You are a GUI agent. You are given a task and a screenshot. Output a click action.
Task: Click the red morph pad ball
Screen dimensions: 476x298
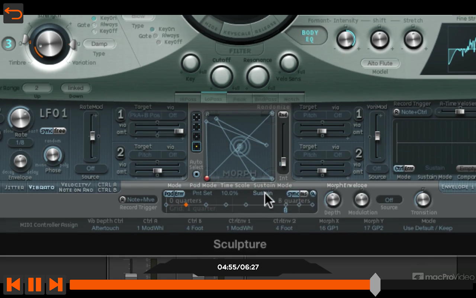[x=207, y=178]
